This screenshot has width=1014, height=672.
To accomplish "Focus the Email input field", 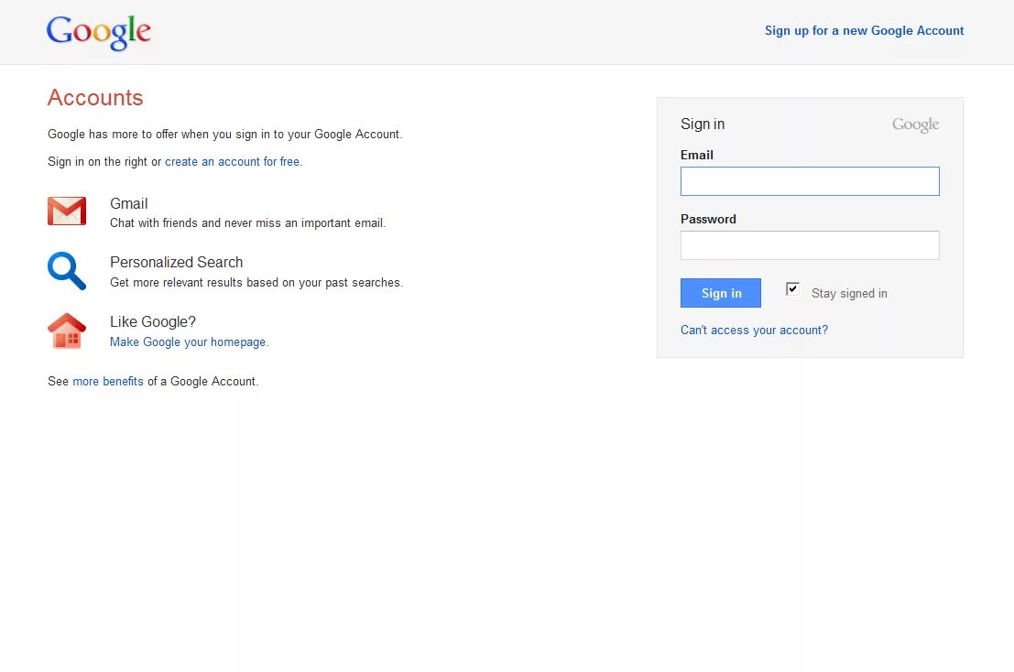I will (810, 181).
